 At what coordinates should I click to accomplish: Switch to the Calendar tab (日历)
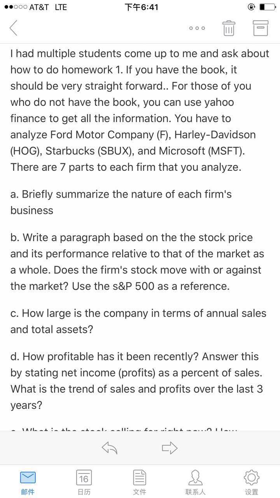[x=84, y=482]
